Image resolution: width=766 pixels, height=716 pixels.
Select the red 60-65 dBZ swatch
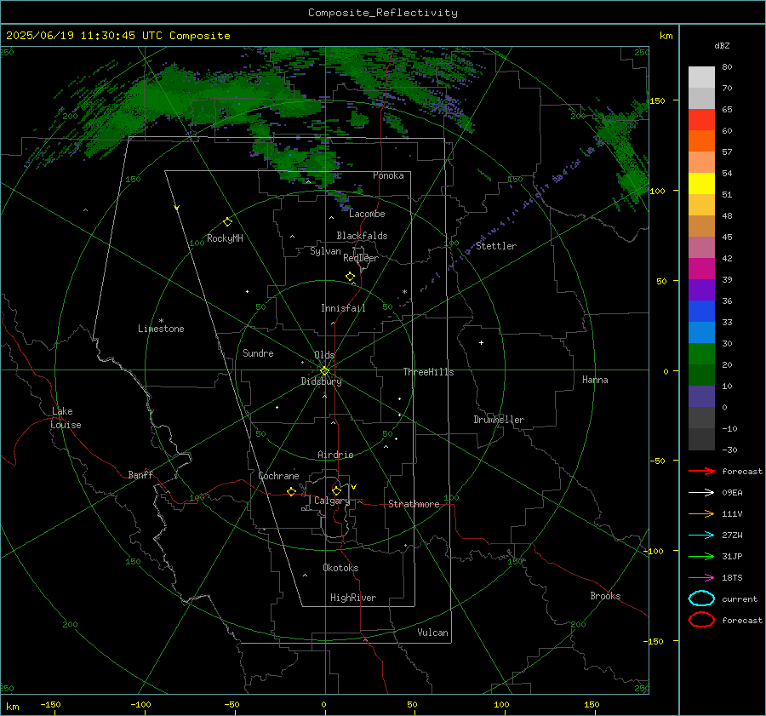[701, 119]
